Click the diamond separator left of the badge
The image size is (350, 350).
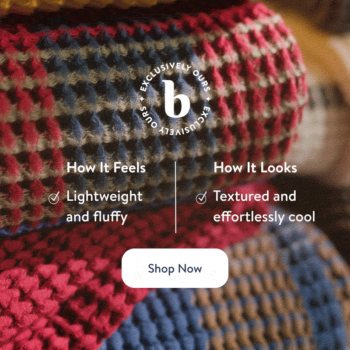[142, 99]
